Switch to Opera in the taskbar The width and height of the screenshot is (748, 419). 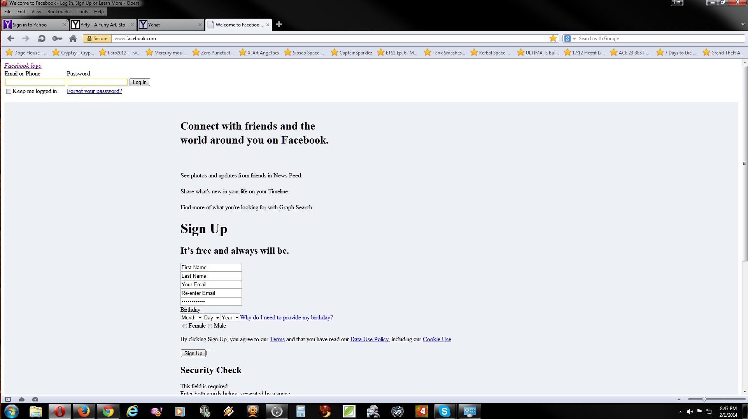click(60, 411)
